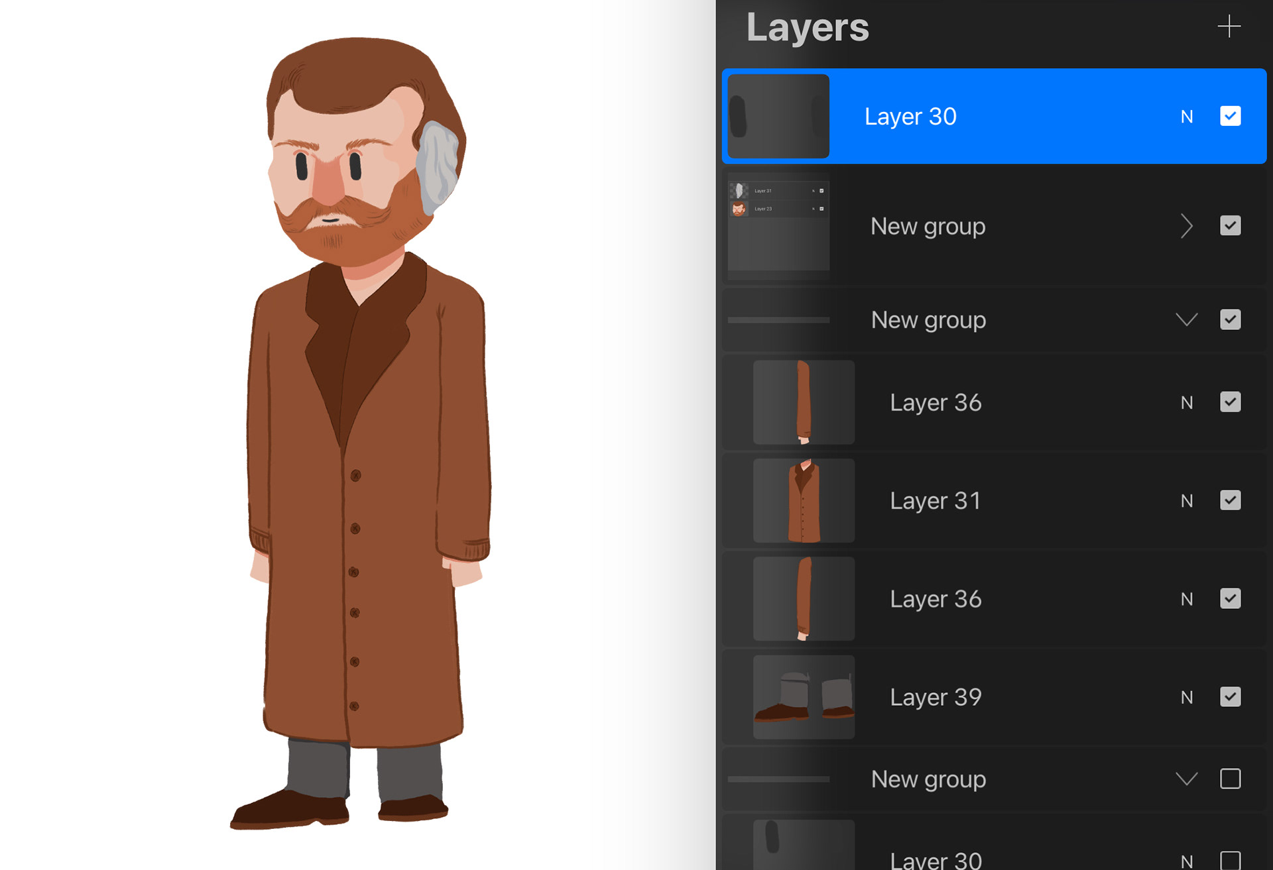Collapse the bottom New group chevron
Image resolution: width=1273 pixels, height=870 pixels.
click(1187, 779)
